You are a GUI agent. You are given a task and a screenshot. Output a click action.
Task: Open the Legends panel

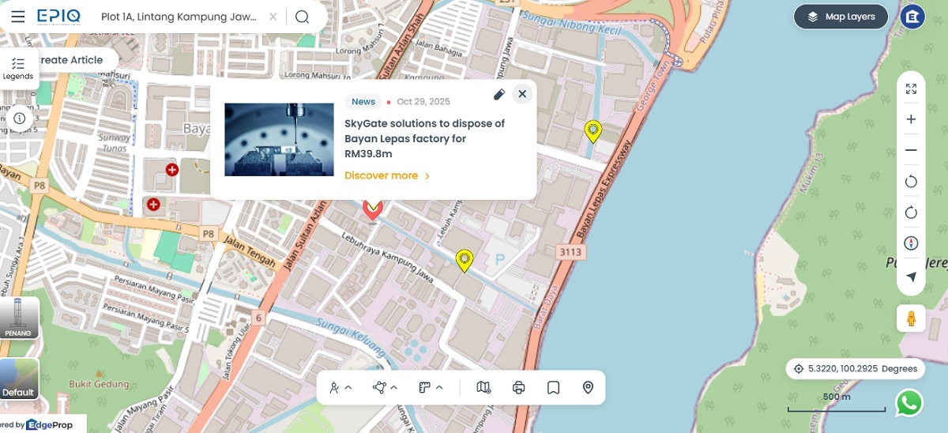(17, 69)
